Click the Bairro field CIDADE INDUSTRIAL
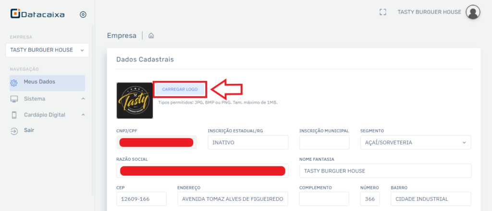The width and height of the screenshot is (492, 211). tap(431, 199)
